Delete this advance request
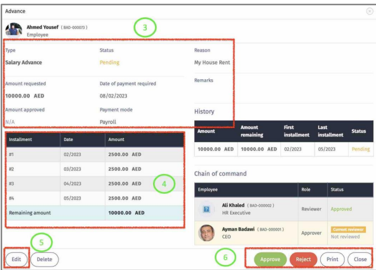 coord(45,259)
